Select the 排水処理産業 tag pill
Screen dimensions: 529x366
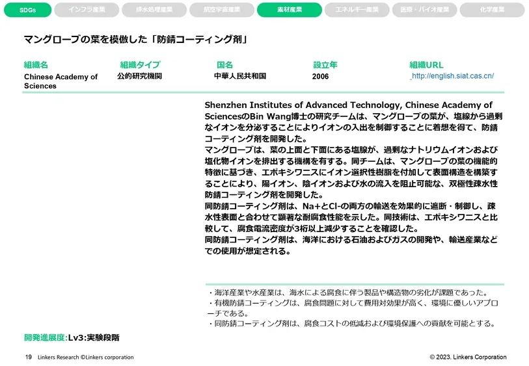pos(154,10)
